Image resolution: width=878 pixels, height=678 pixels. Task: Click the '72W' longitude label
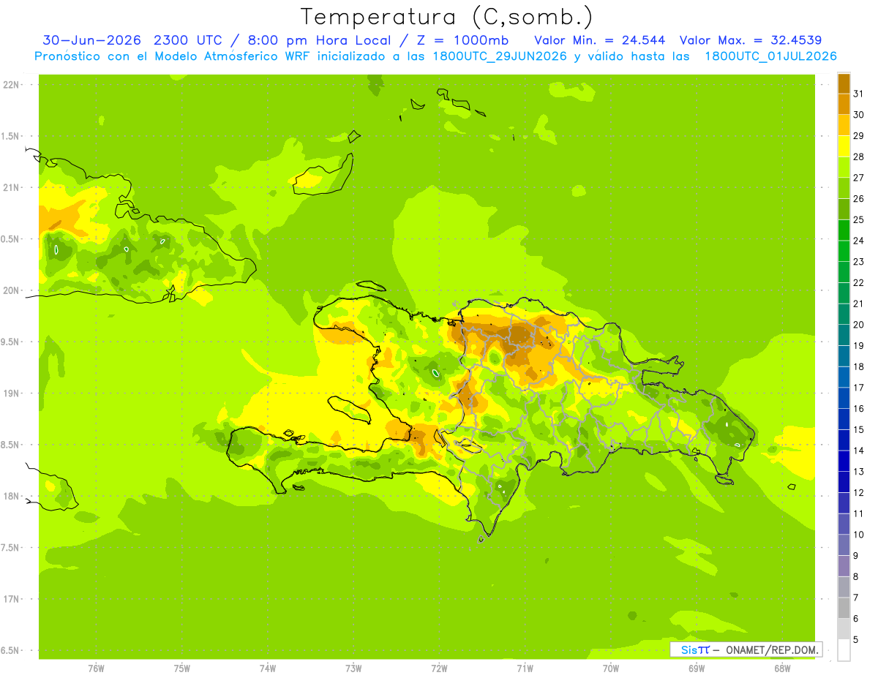pos(439,668)
